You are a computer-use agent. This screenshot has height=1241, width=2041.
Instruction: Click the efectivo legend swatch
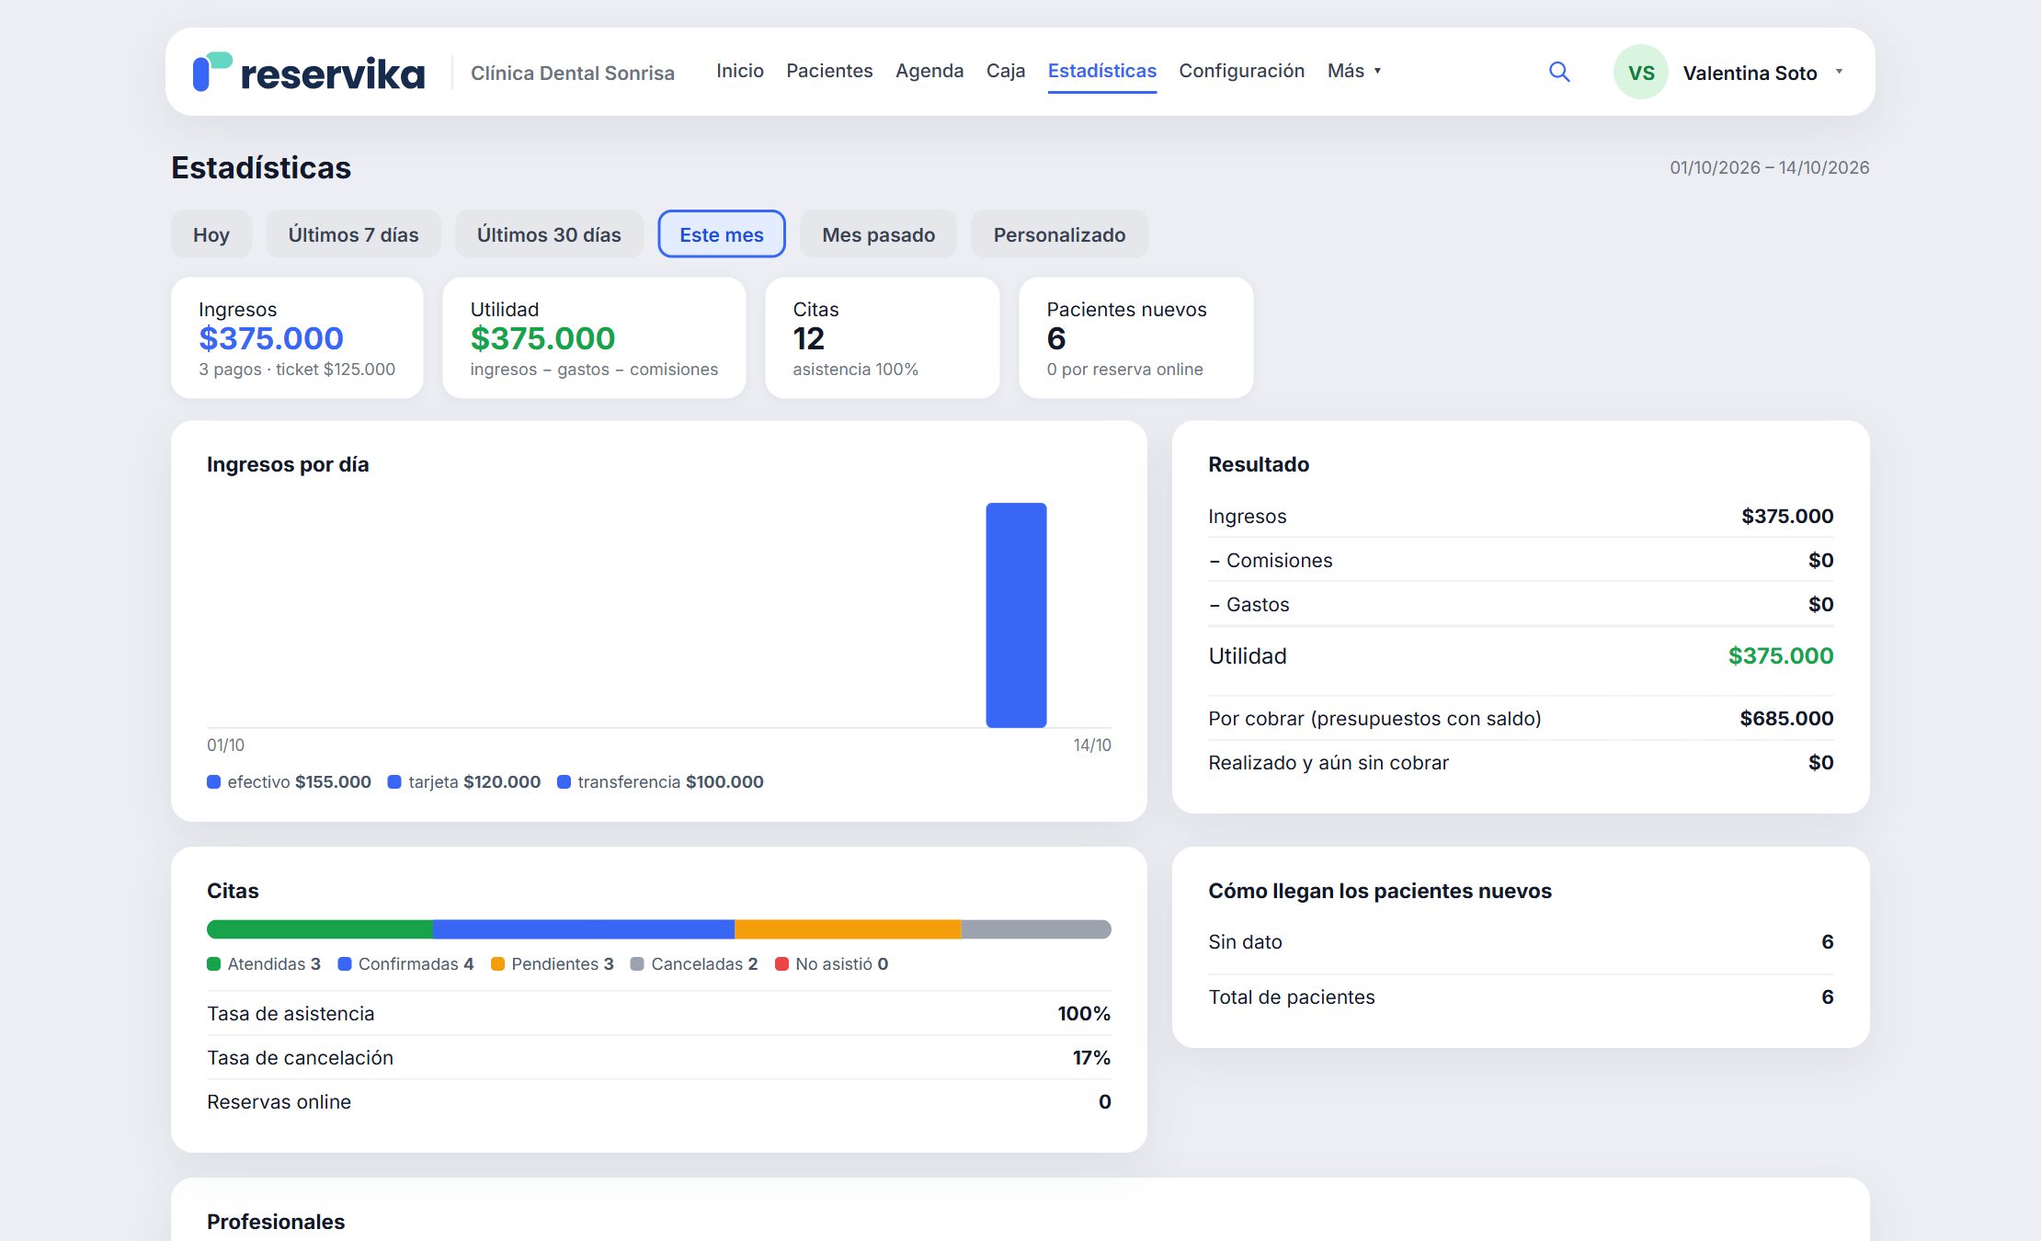pos(213,782)
